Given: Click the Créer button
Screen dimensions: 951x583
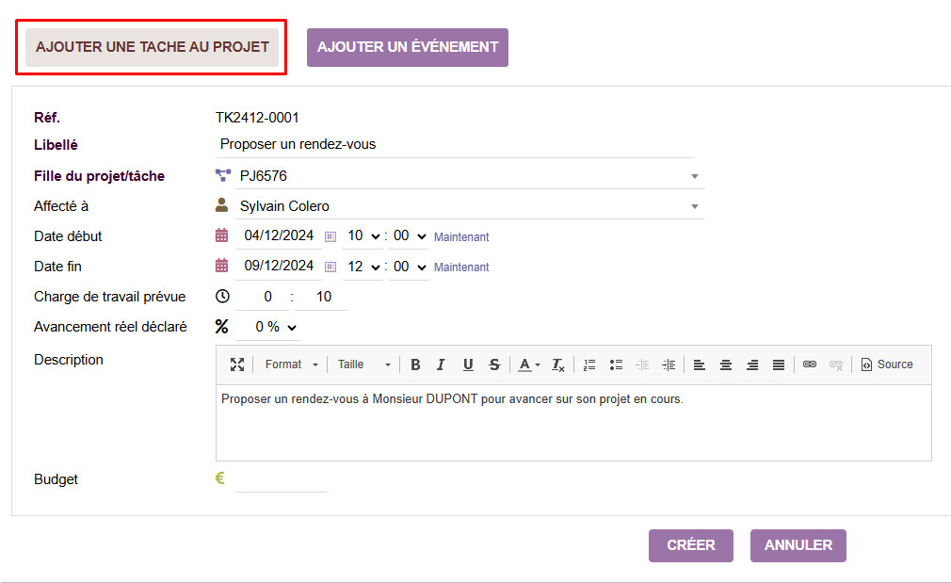Looking at the screenshot, I should coord(690,545).
